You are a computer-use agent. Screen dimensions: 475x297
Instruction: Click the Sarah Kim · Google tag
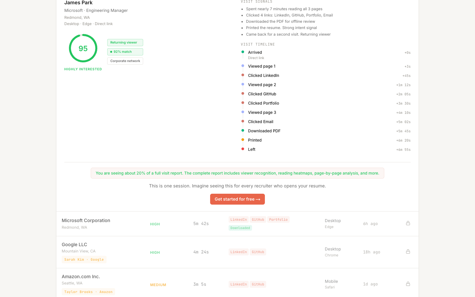(x=84, y=259)
